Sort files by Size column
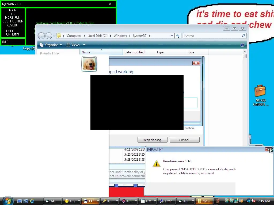This screenshot has width=274, height=205. pyautogui.click(x=197, y=52)
